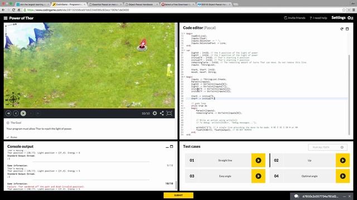Click the Console output vertical scrollbar
357x200 pixels.
pyautogui.click(x=176, y=185)
